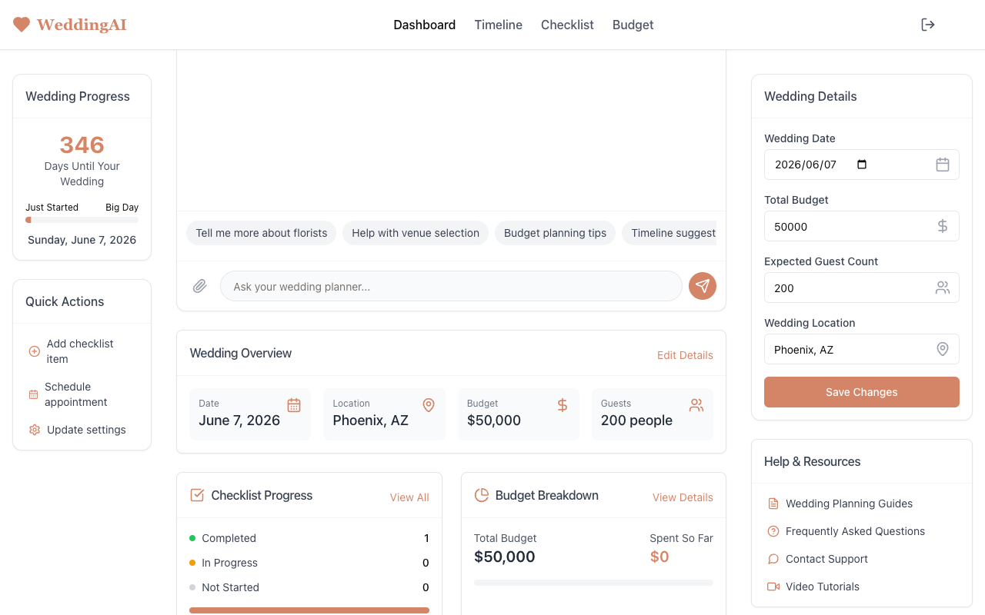Screen dimensions: 985x615
Task: Click the paperclip attachment icon
Action: tap(199, 285)
